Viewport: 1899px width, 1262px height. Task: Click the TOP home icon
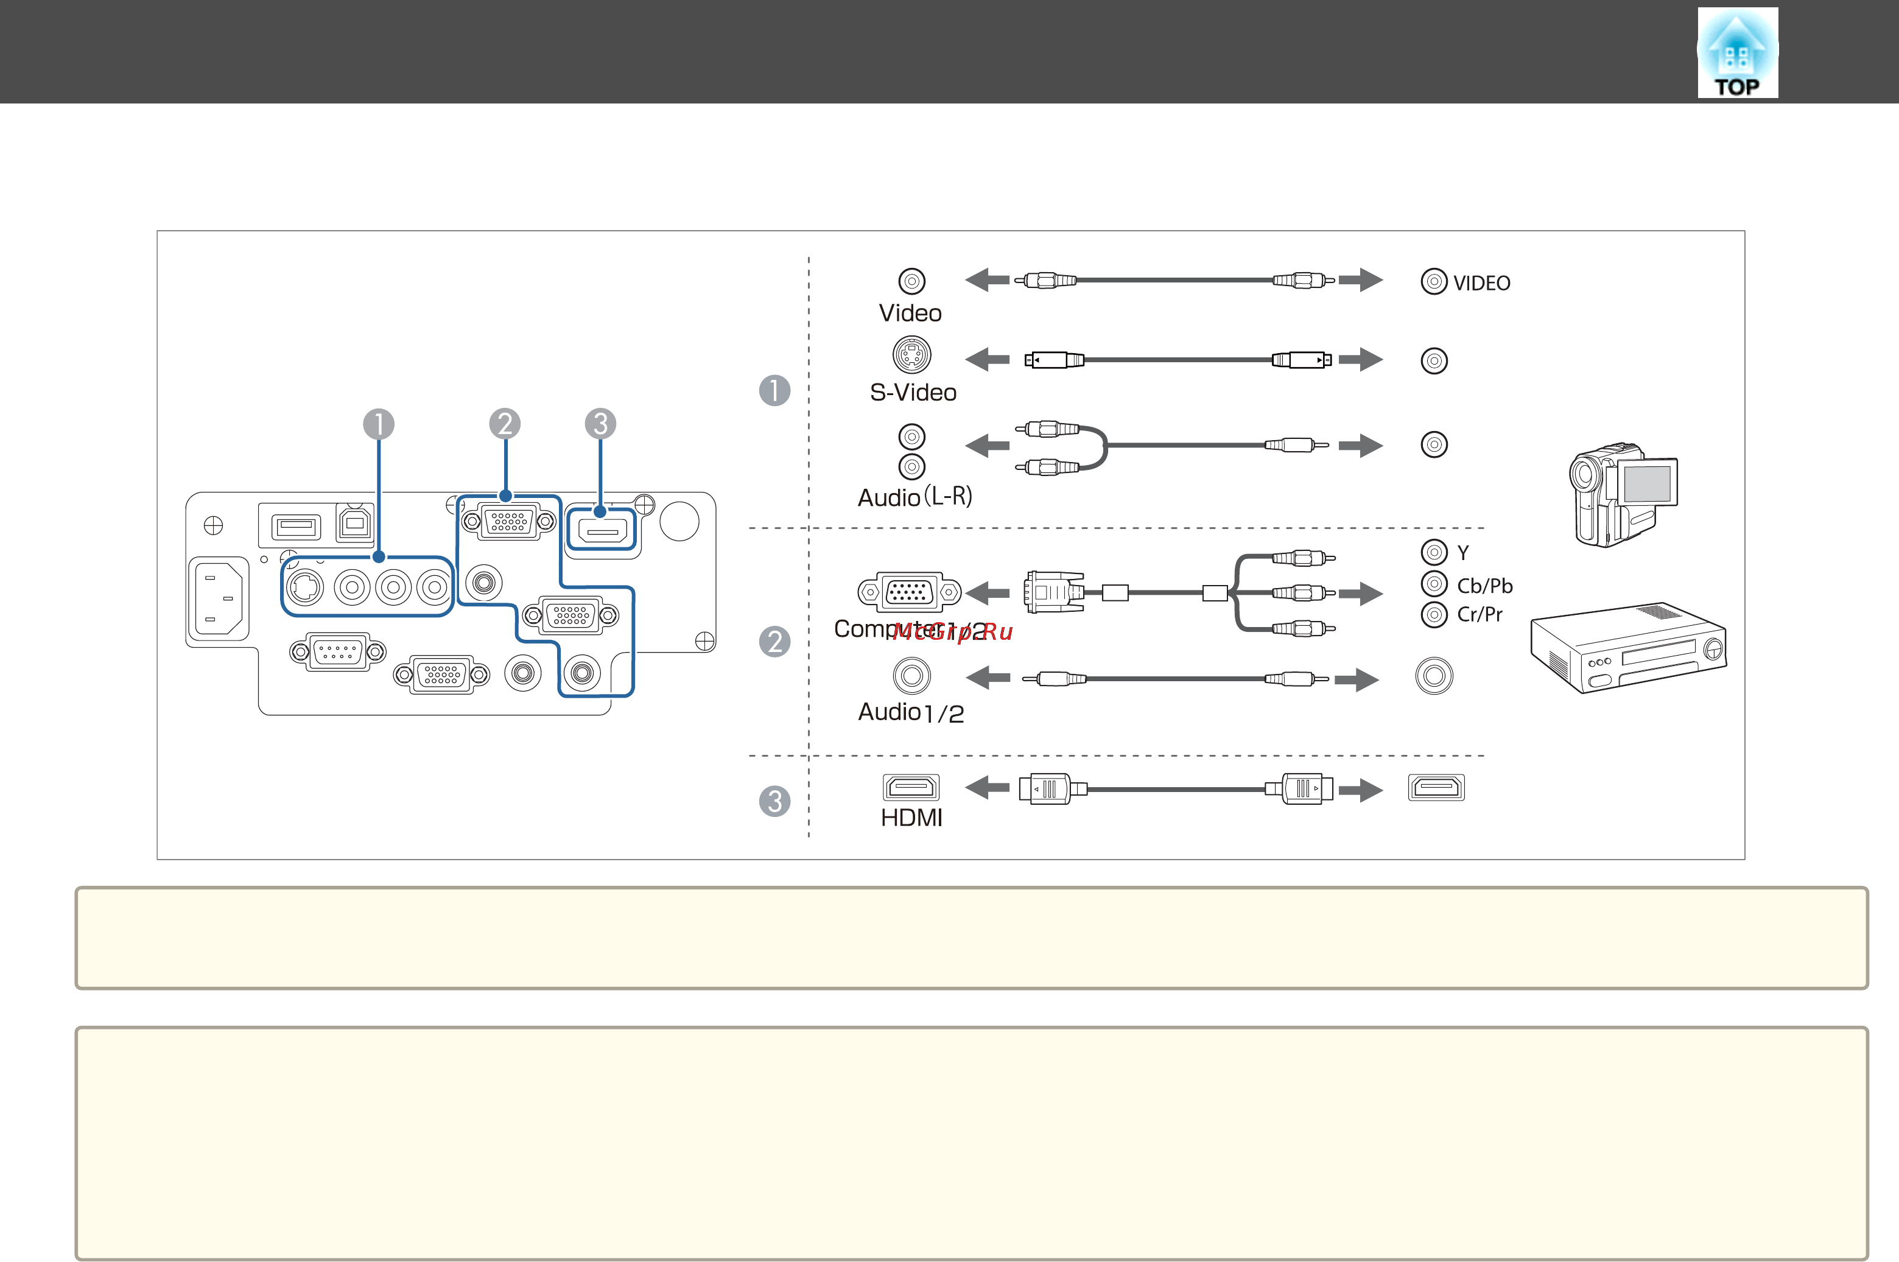point(1737,53)
